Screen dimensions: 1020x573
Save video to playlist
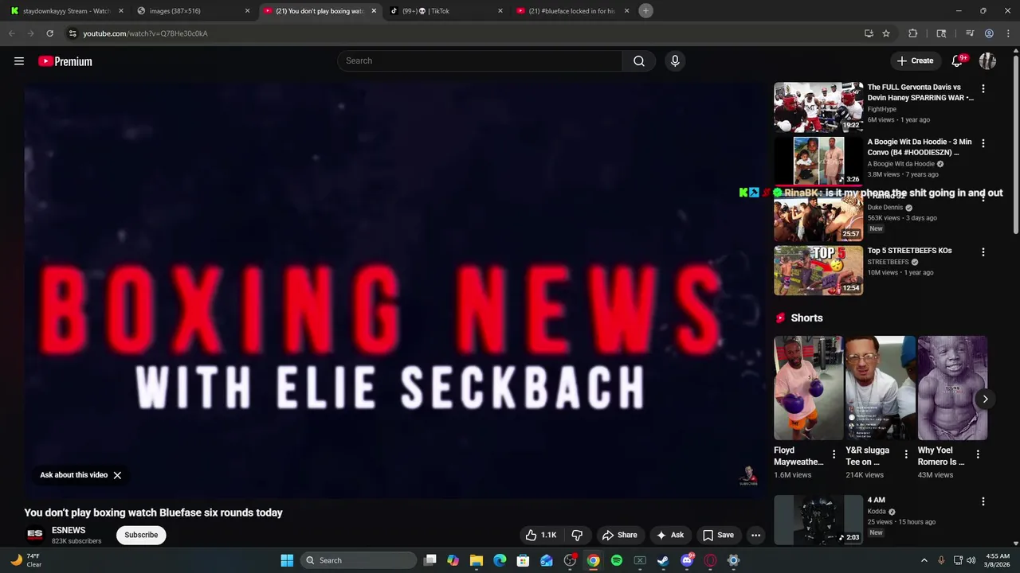[x=718, y=535]
